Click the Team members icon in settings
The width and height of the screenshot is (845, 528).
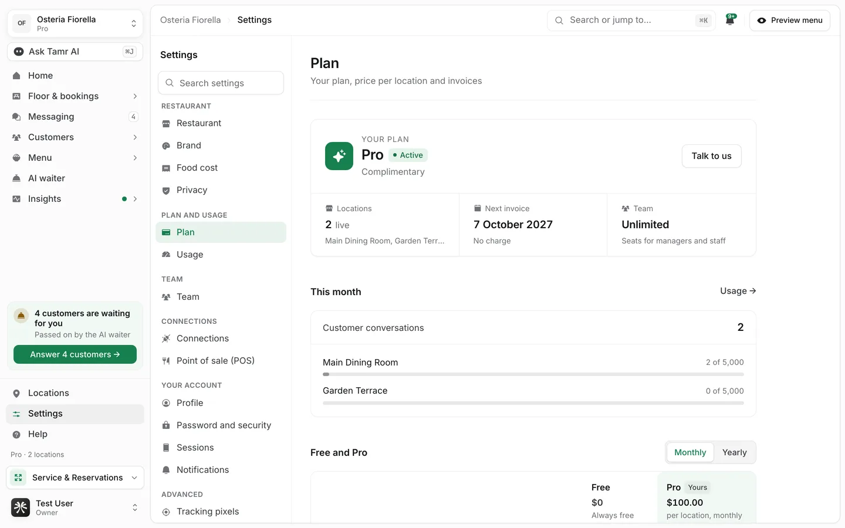[x=166, y=297]
